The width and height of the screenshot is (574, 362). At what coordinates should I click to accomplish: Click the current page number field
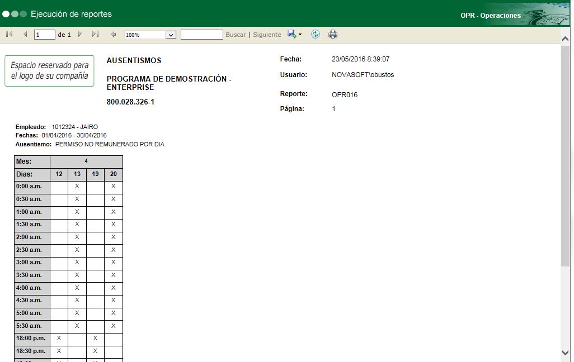point(44,35)
